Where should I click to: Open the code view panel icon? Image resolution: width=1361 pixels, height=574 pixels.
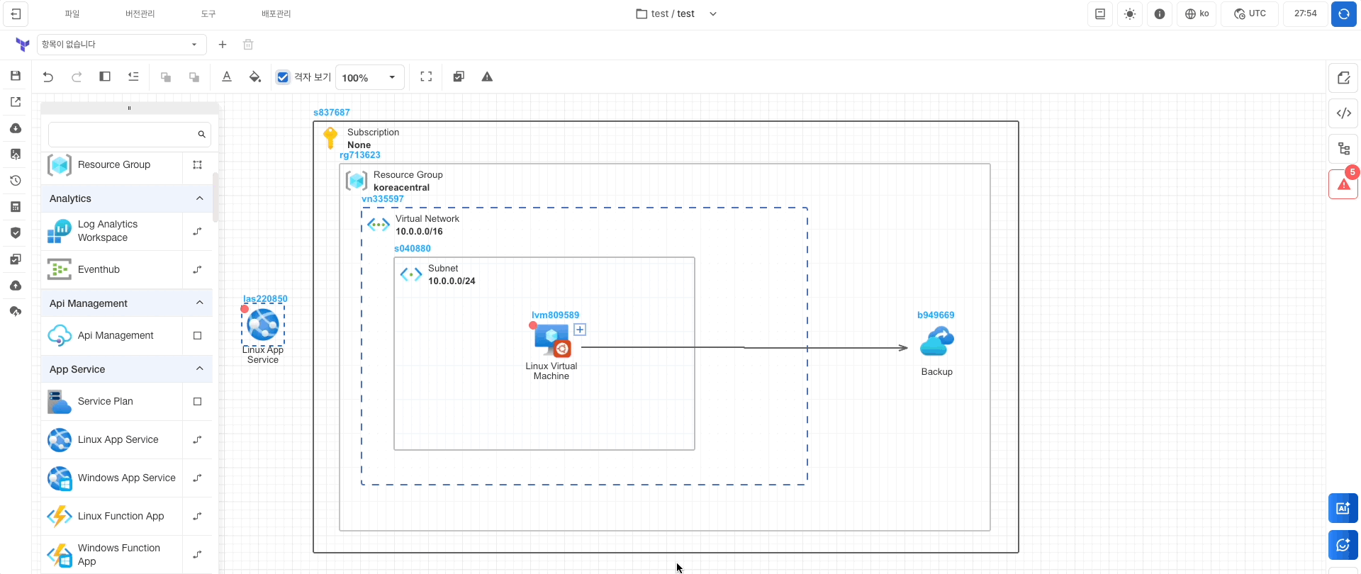click(x=1343, y=113)
